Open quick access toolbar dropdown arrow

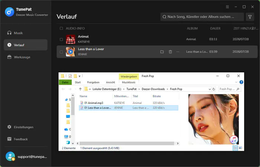tap(79, 76)
